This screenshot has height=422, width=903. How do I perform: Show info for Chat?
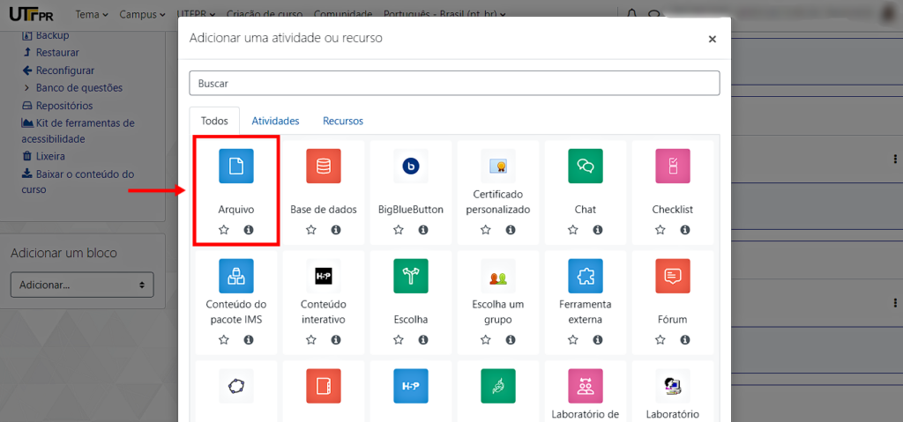point(598,230)
